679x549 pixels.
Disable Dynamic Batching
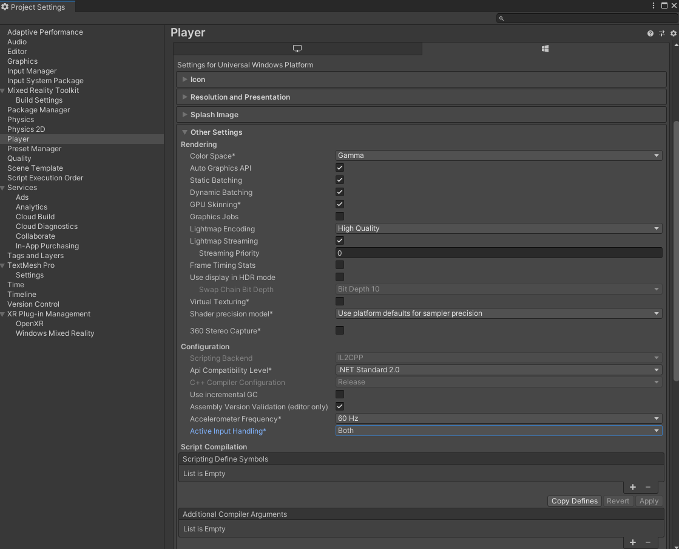click(x=340, y=192)
